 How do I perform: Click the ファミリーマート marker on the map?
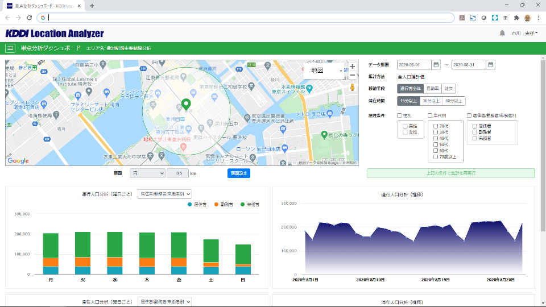[x=78, y=96]
